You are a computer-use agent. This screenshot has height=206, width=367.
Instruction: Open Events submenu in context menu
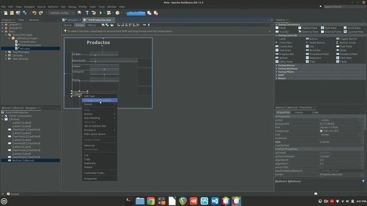[x=99, y=104]
